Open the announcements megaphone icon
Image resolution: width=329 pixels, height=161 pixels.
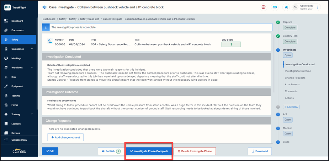pyautogui.click(x=286, y=7)
